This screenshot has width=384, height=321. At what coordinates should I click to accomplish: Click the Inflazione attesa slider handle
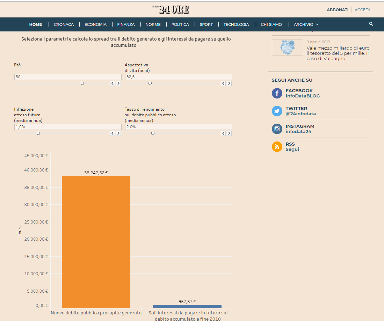(x=38, y=133)
